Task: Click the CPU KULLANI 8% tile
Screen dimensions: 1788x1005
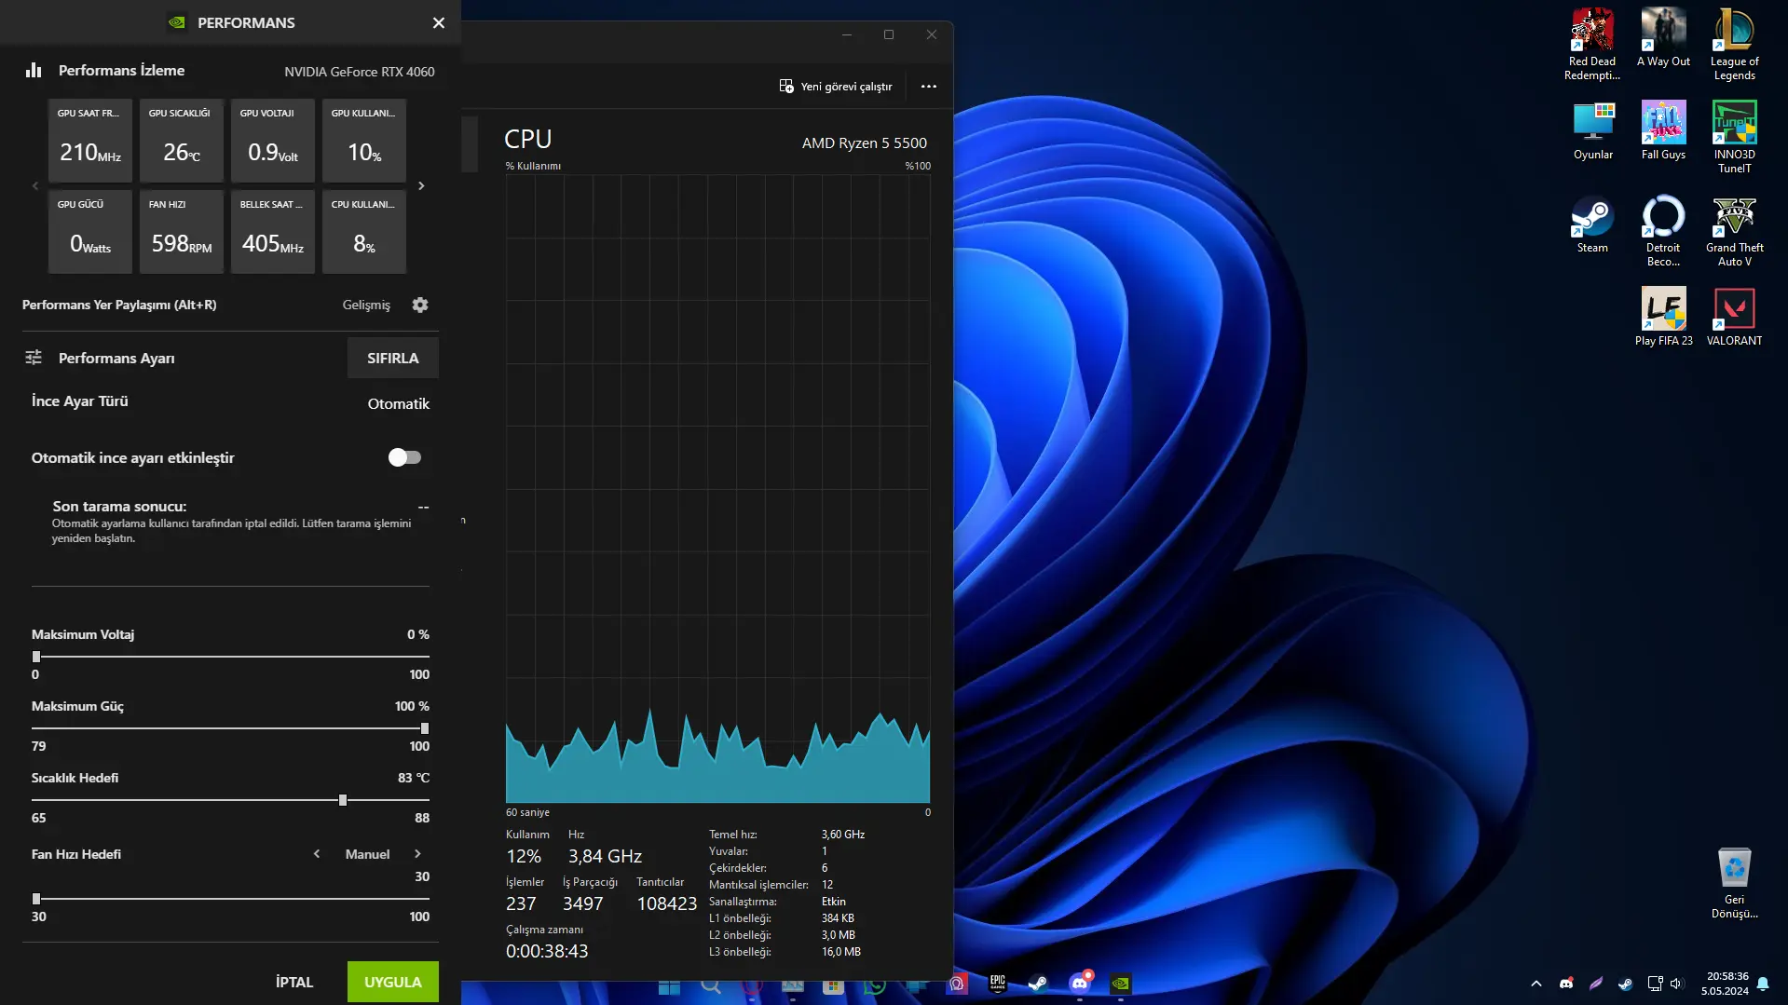Action: (364, 232)
